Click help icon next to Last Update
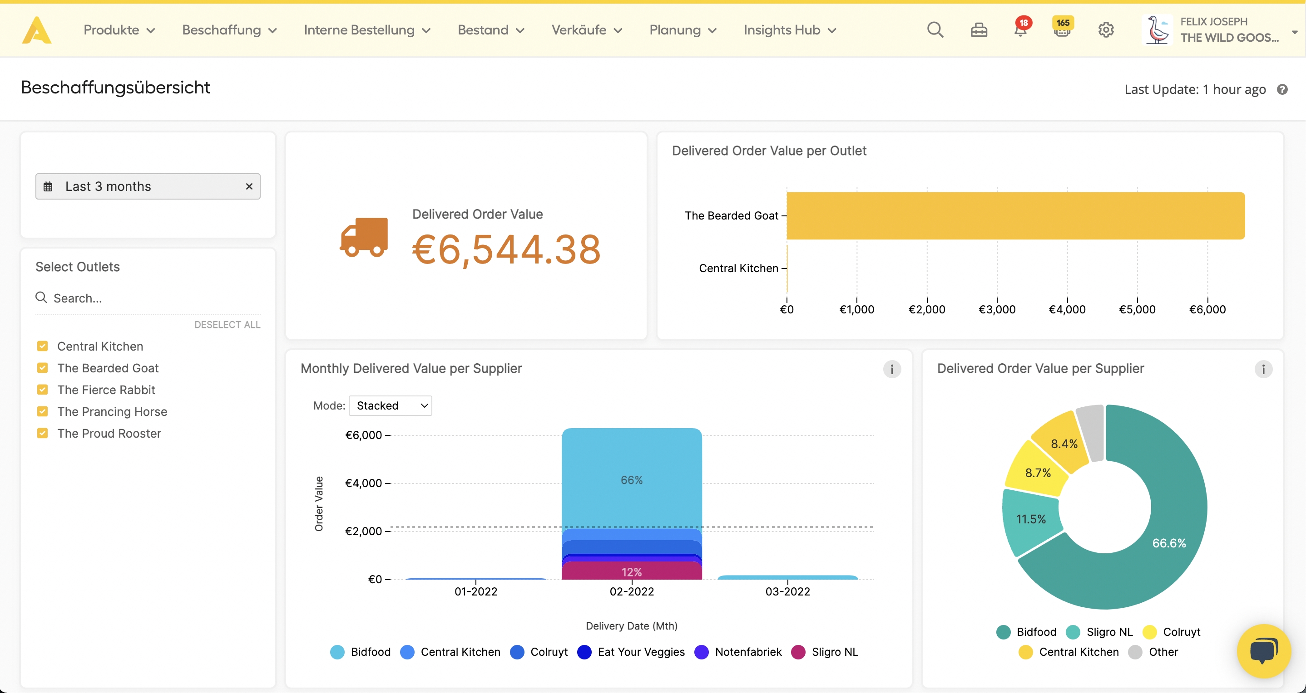Image resolution: width=1306 pixels, height=693 pixels. click(x=1281, y=90)
